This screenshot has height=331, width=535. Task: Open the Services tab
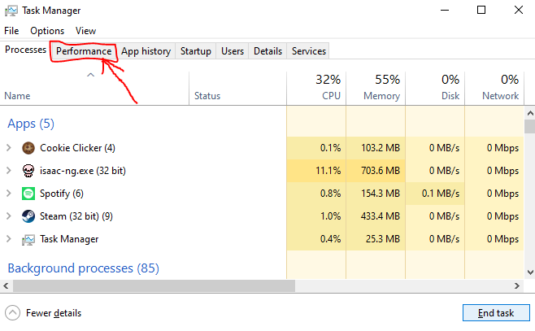[x=309, y=51]
